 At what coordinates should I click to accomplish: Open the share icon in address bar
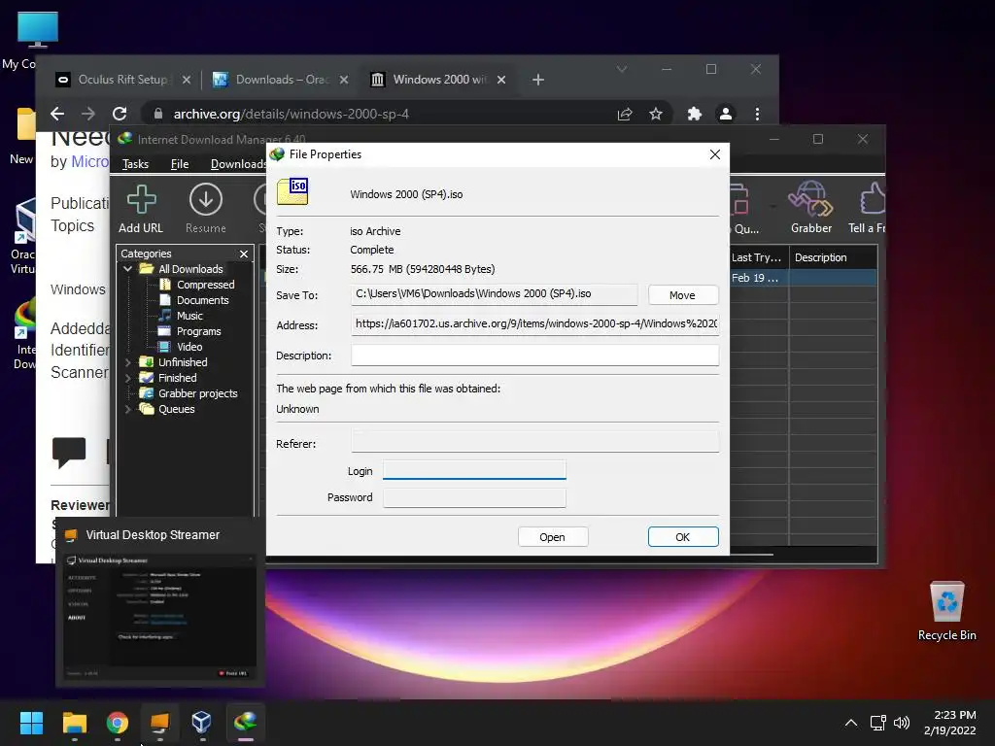click(x=625, y=114)
